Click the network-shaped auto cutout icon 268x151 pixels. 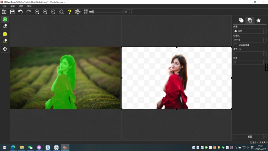78,12
